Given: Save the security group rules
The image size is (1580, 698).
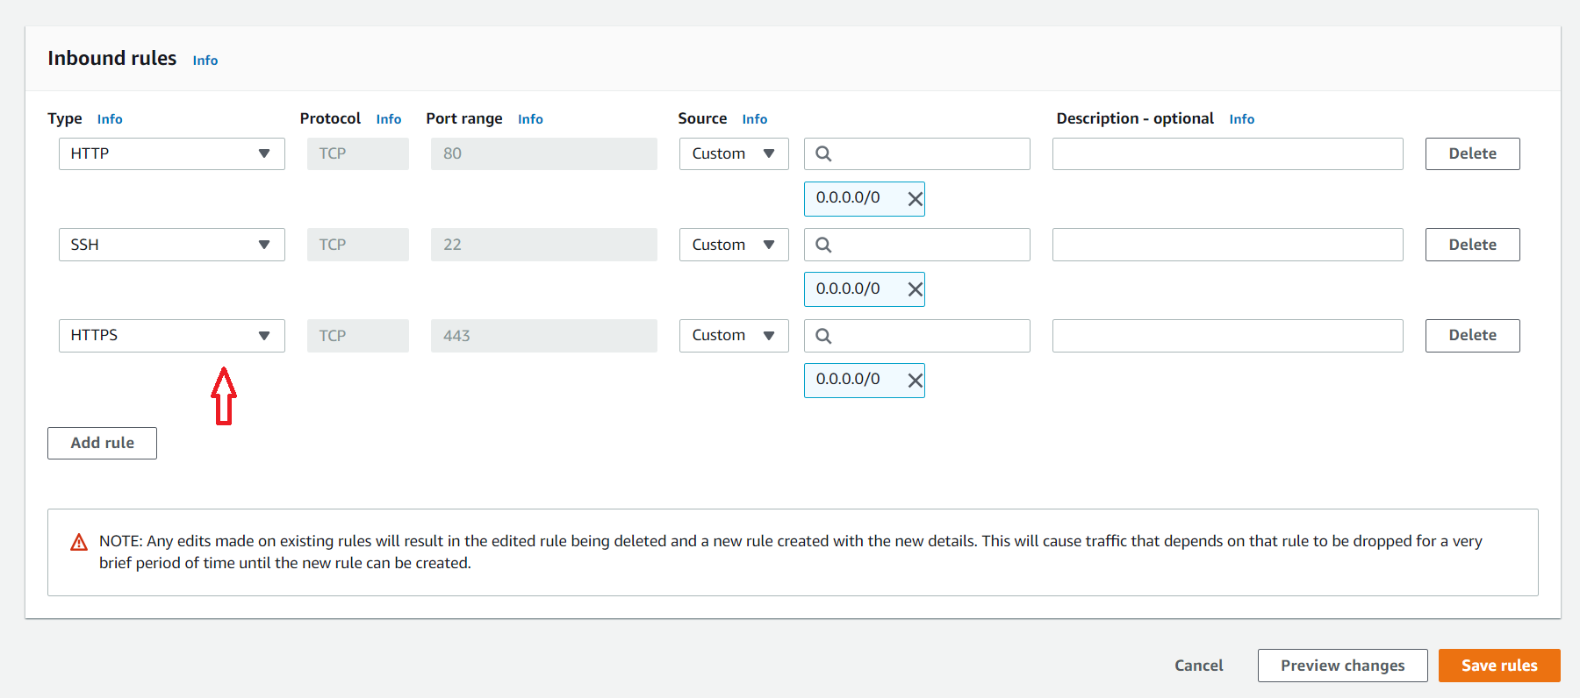Looking at the screenshot, I should [x=1498, y=666].
